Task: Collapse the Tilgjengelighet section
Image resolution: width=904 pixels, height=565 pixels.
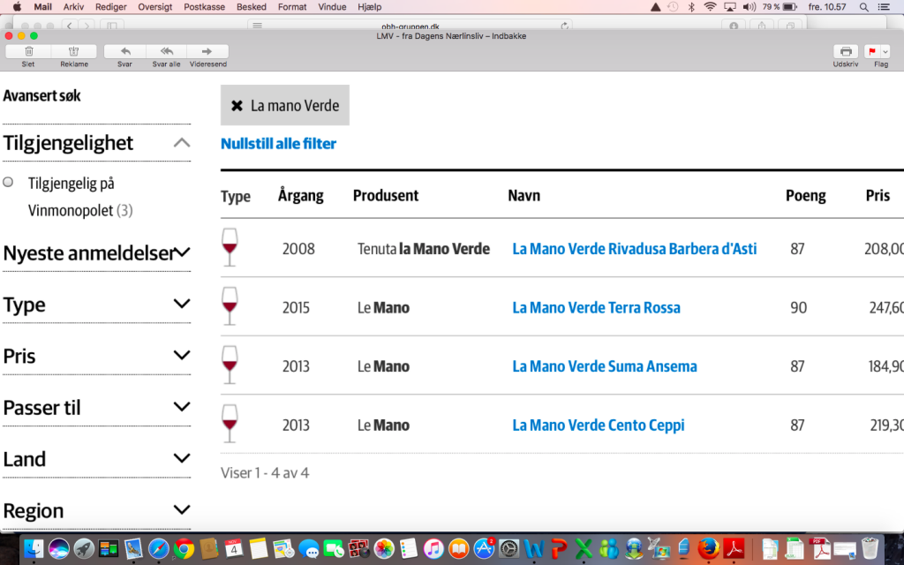Action: 182,142
